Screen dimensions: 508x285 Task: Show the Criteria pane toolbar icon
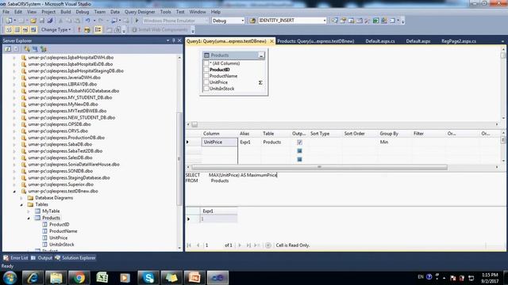click(x=17, y=30)
